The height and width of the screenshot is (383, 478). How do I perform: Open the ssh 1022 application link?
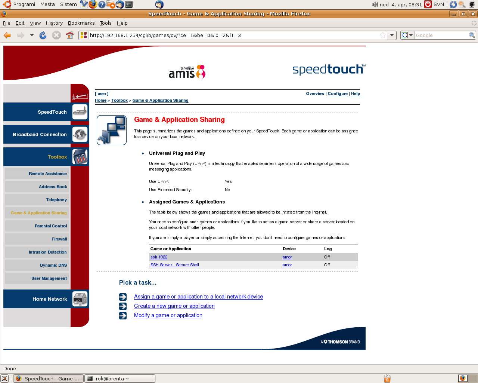159,257
